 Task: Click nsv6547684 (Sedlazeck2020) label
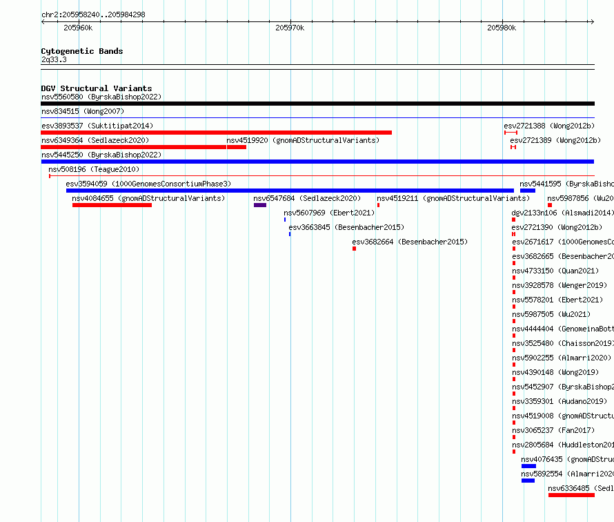(307, 198)
